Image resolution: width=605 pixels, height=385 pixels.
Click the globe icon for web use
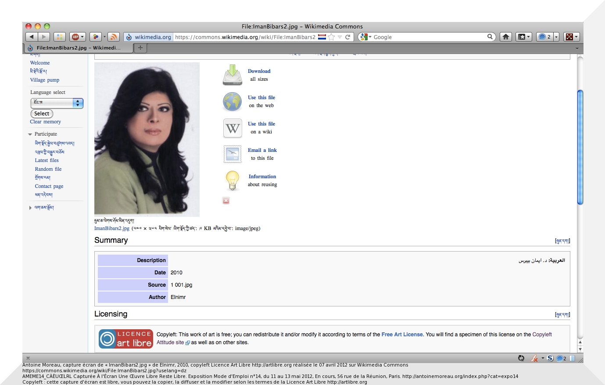point(232,102)
